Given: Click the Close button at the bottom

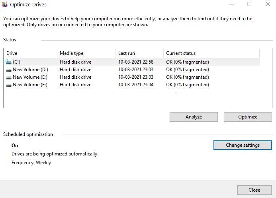Looking at the screenshot, I should click(x=254, y=190).
